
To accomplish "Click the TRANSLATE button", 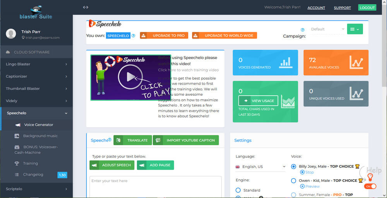I will pyautogui.click(x=133, y=140).
